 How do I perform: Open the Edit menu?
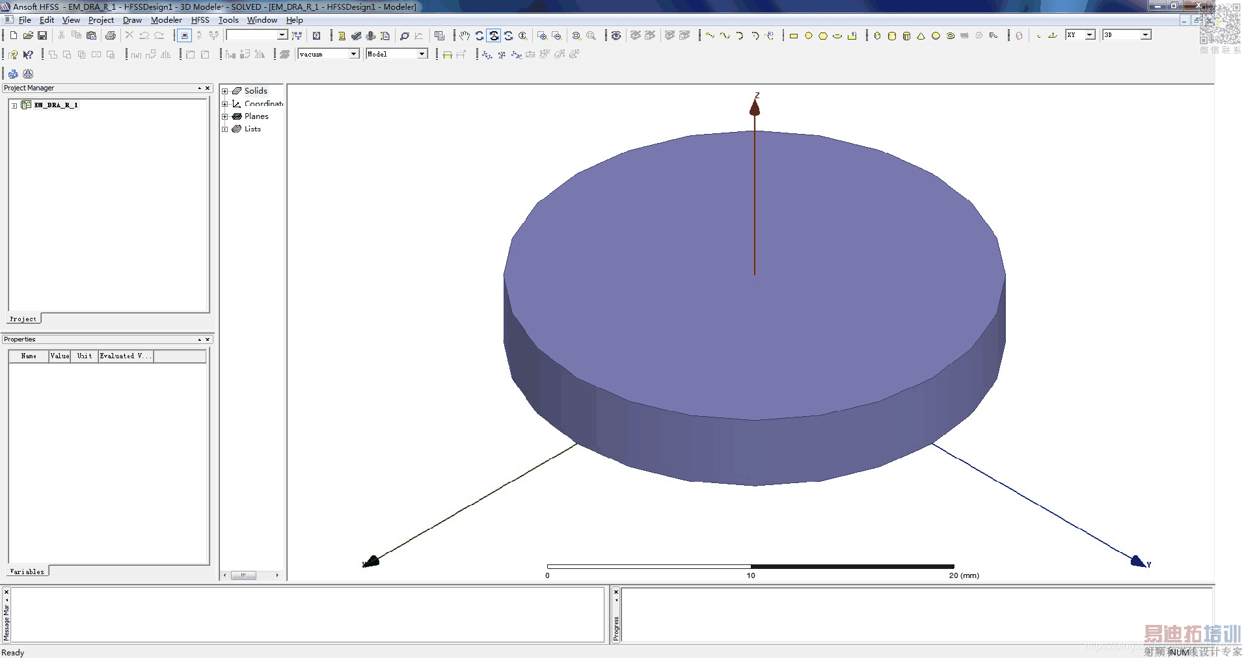[47, 20]
